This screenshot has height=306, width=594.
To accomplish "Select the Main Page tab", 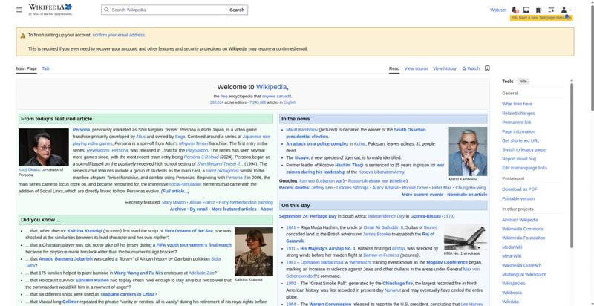I will (27, 68).
